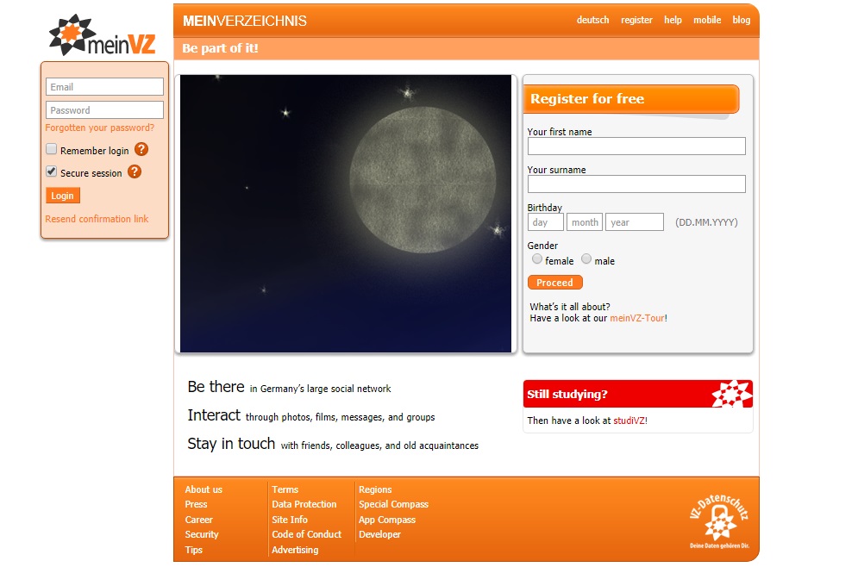Open Security footer link
Image resolution: width=858 pixels, height=567 pixels.
tap(202, 534)
